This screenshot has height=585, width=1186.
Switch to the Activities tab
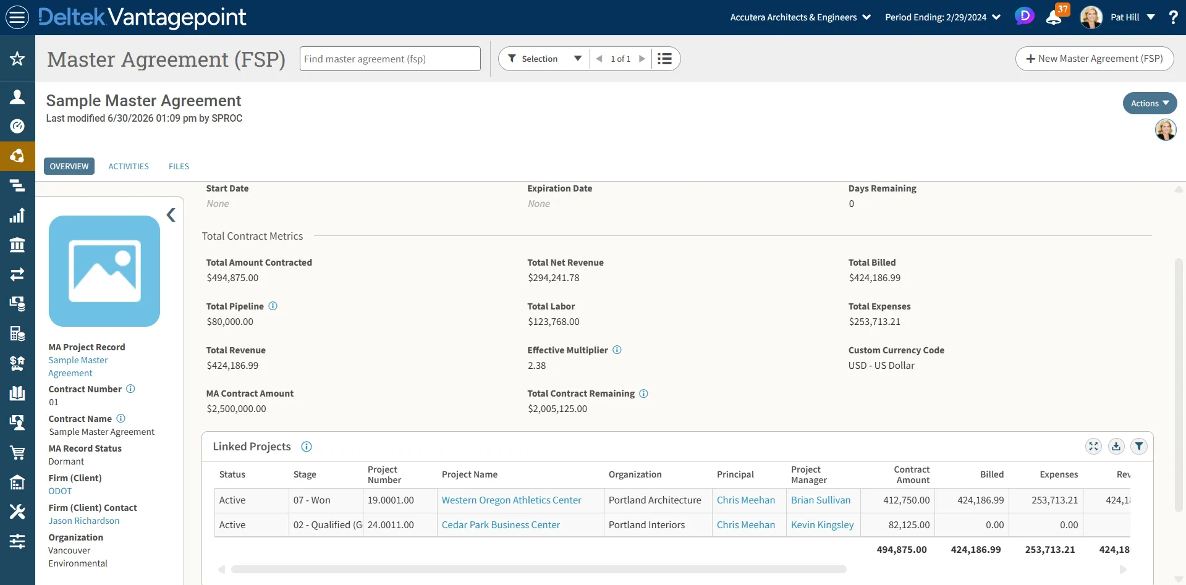(x=129, y=167)
